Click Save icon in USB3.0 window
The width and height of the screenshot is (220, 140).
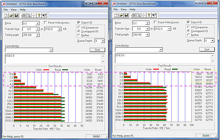point(126,15)
